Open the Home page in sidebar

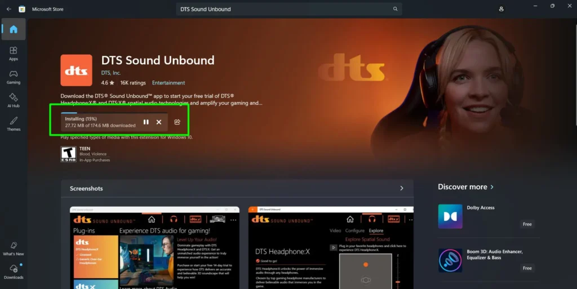pyautogui.click(x=14, y=29)
